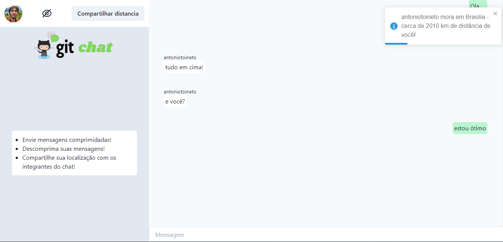Click the 'Ola' message bubble

[x=478, y=5]
